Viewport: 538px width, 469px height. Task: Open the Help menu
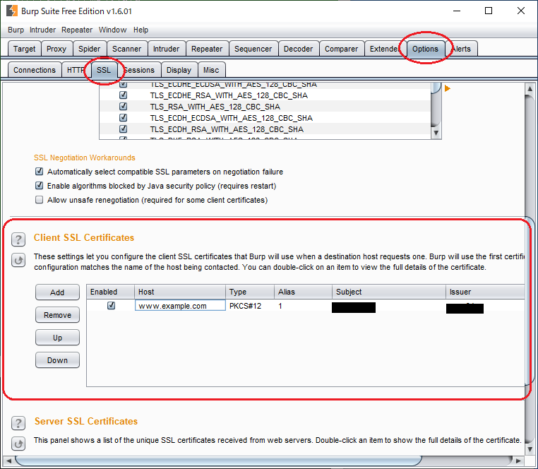[141, 30]
